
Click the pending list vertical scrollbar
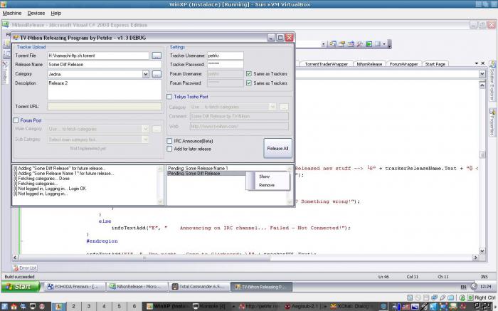click(290, 185)
